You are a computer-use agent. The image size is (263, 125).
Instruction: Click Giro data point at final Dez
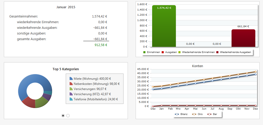click(x=256, y=72)
